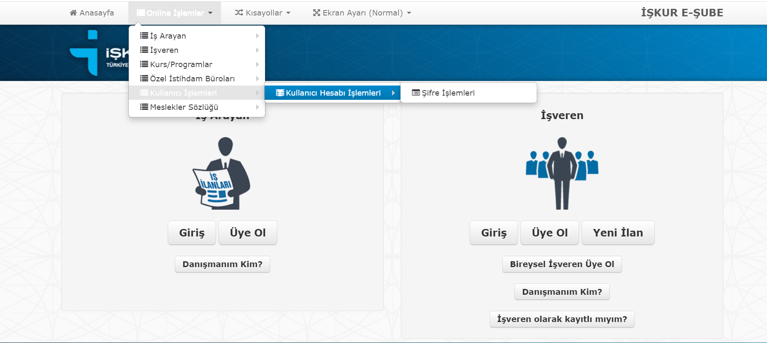Open Kullanıcı Hesabı İşlemleri submenu item
Image resolution: width=767 pixels, height=343 pixels.
click(333, 93)
